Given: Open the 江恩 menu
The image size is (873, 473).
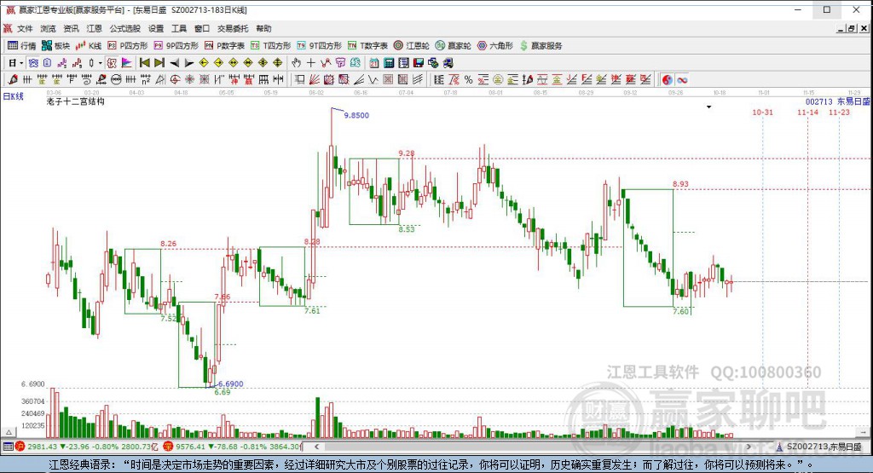Looking at the screenshot, I should click(x=94, y=28).
